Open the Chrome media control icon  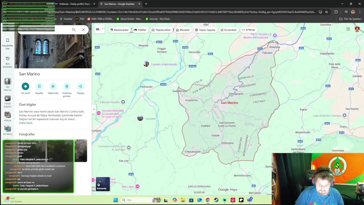point(346,12)
